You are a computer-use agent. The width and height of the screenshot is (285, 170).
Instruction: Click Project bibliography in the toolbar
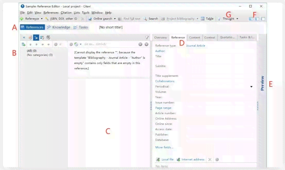coord(178,19)
